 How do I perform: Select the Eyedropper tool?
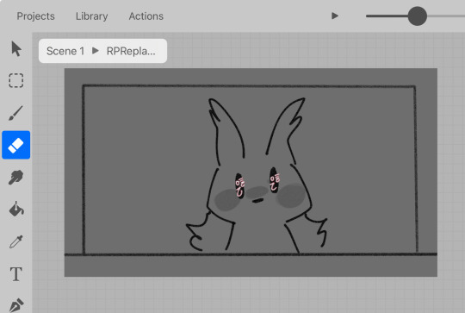(16, 241)
